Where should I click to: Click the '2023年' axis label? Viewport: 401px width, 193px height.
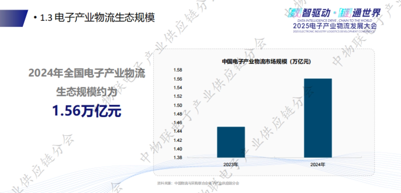[231, 164]
